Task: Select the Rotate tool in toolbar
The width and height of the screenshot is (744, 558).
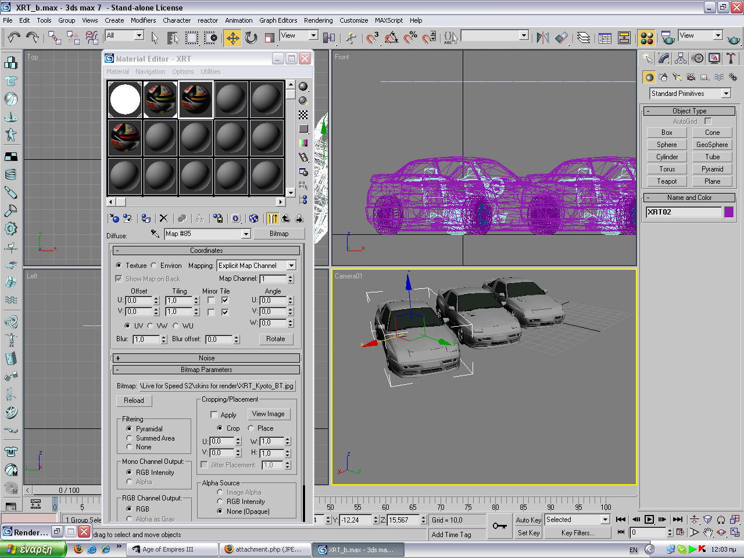Action: (251, 38)
